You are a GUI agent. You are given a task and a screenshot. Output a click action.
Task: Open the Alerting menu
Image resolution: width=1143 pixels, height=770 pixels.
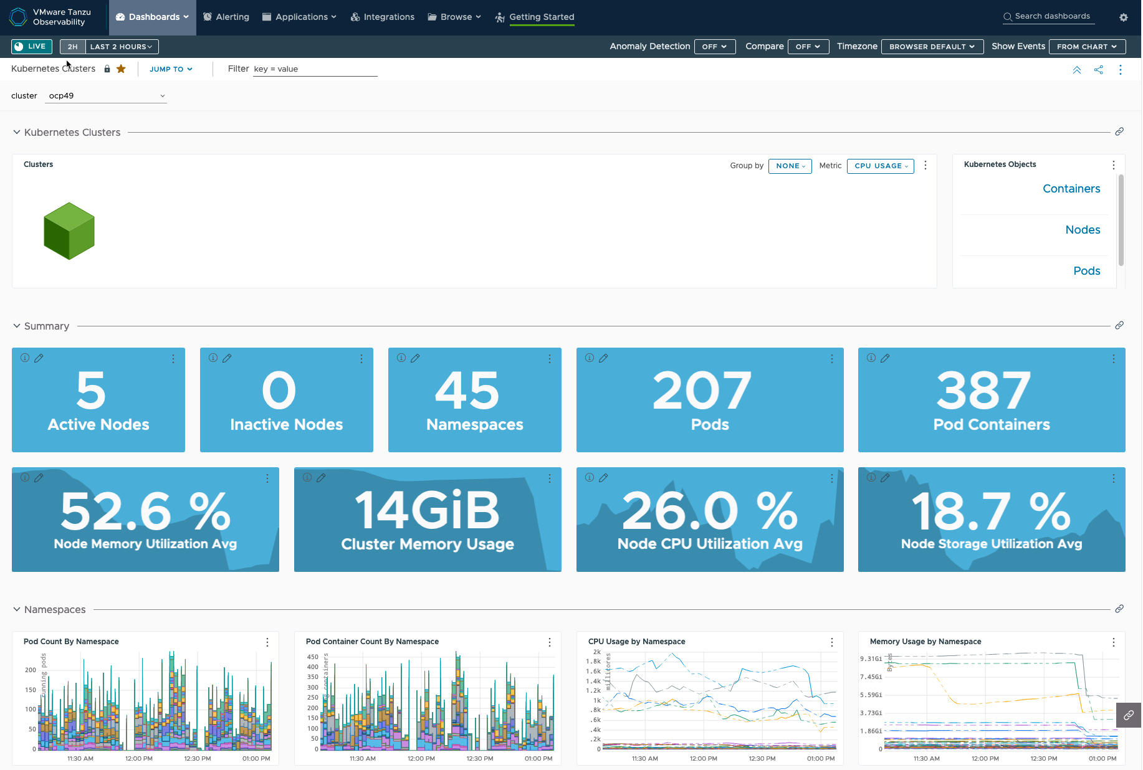[x=226, y=17]
